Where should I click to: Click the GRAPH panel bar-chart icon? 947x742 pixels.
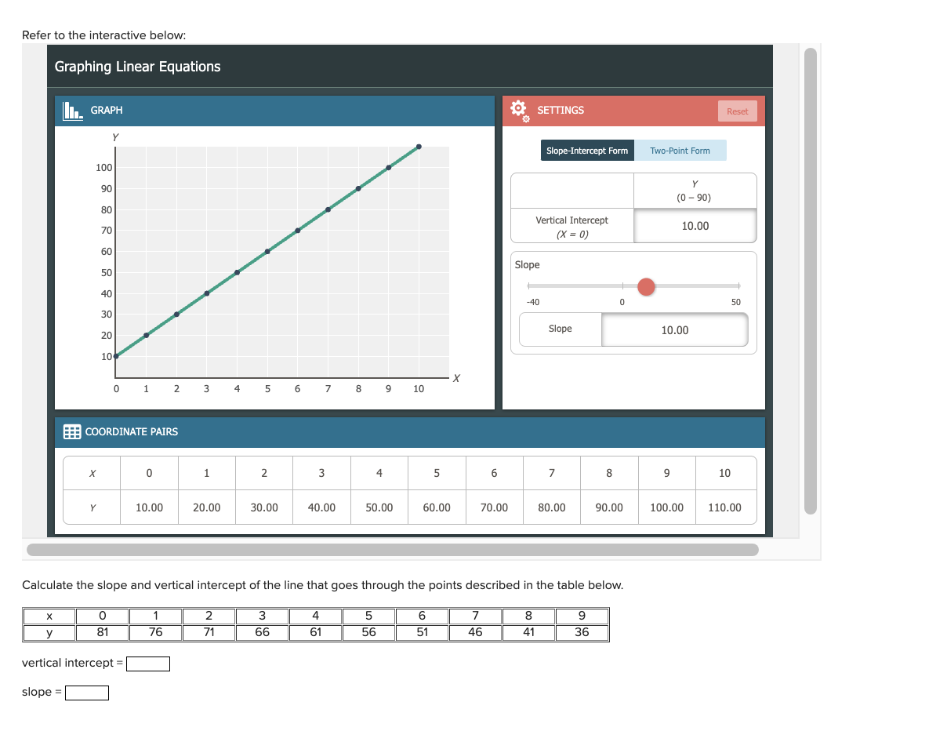(x=71, y=111)
